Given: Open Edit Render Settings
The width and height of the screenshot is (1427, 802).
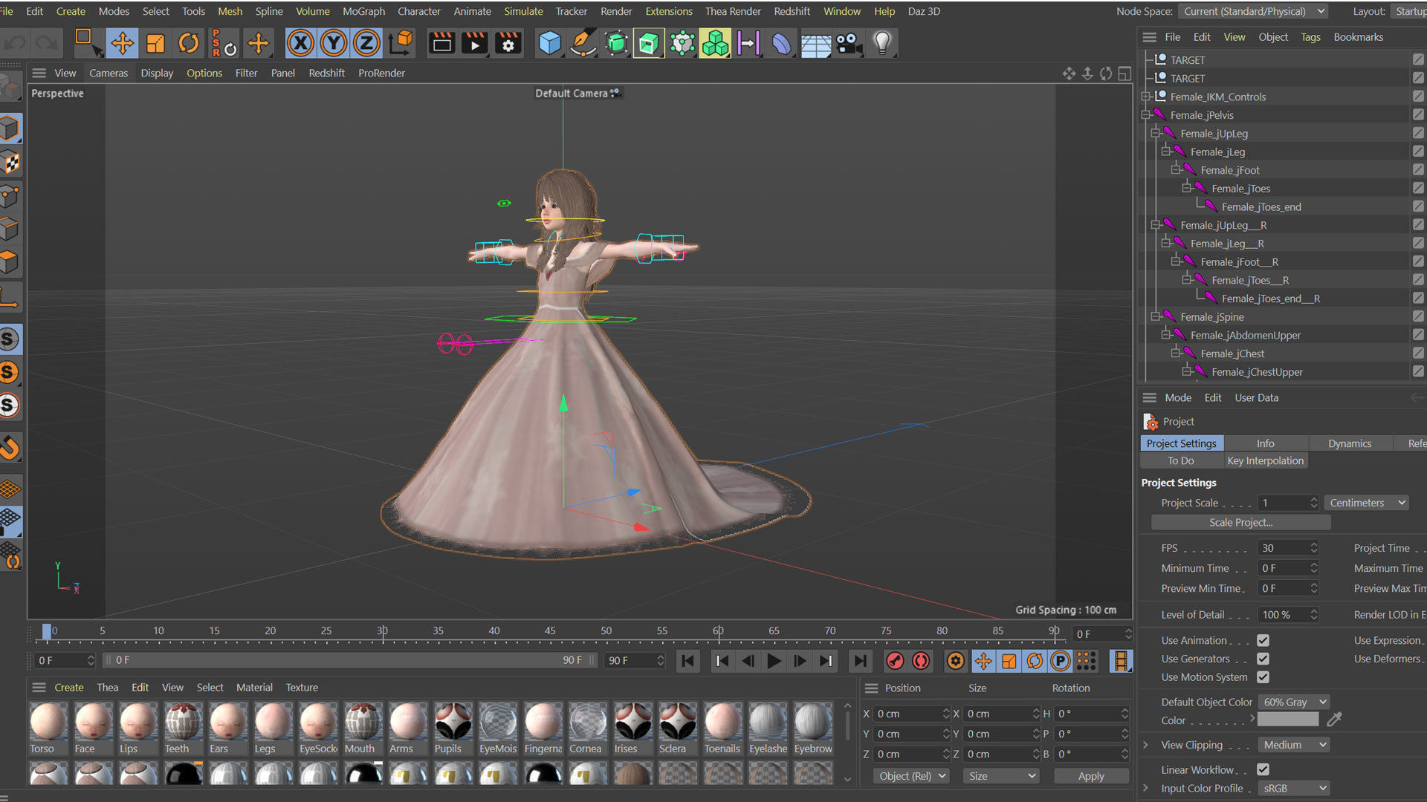Looking at the screenshot, I should (508, 43).
